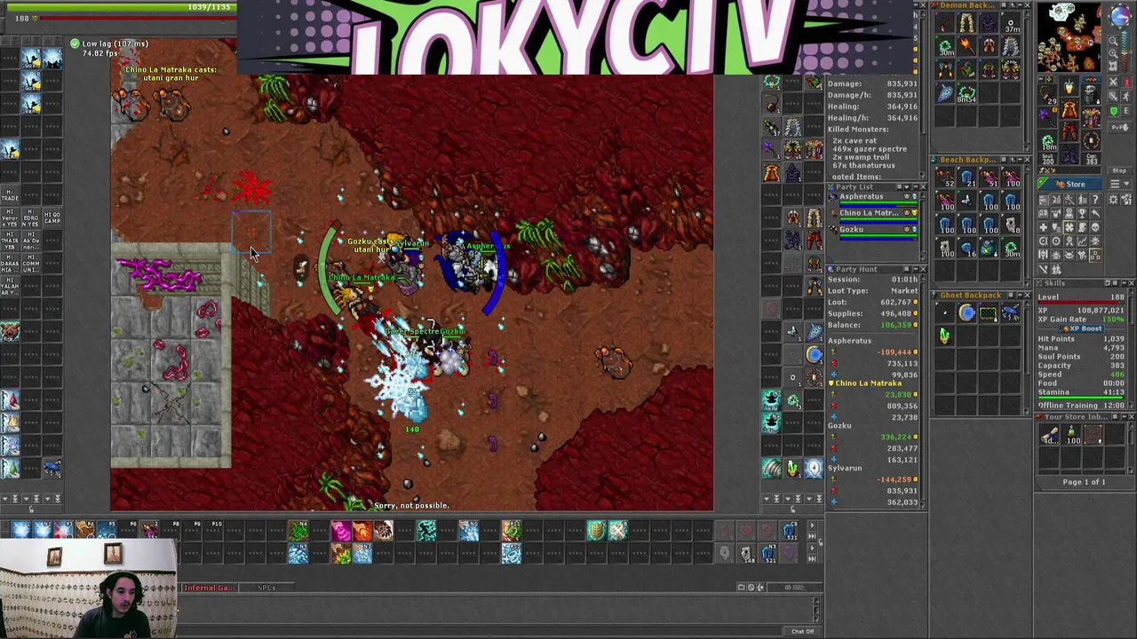Click blue orb item in Ghost Backpack
This screenshot has height=639, width=1137.
point(967,312)
